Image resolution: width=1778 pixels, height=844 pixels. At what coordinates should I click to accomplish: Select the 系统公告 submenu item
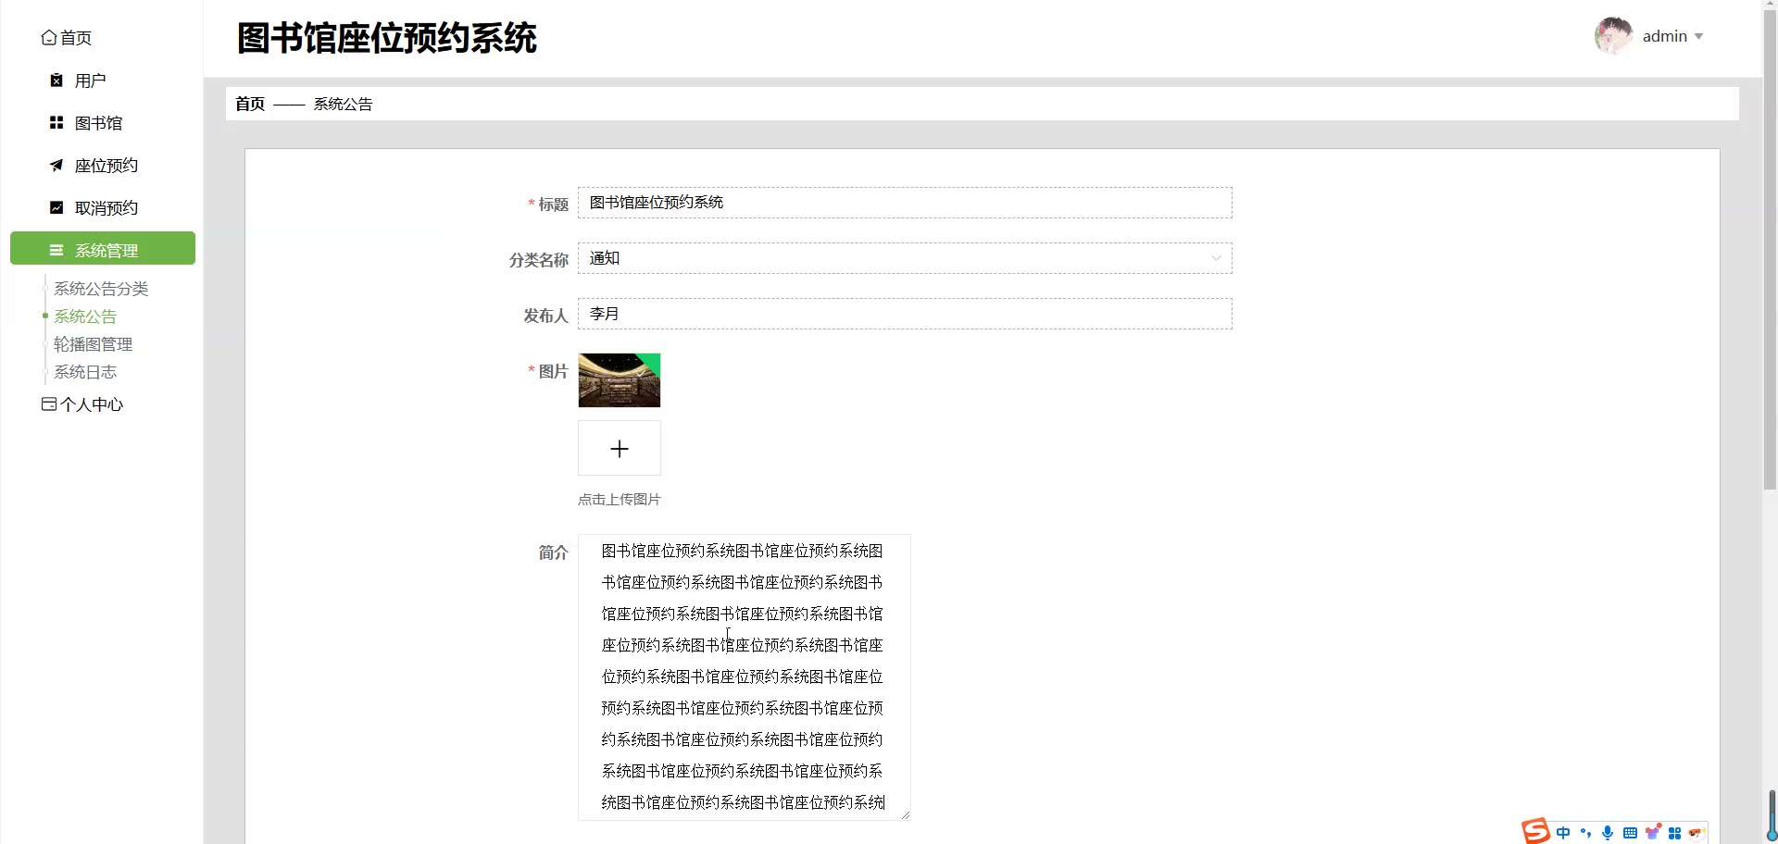(85, 316)
